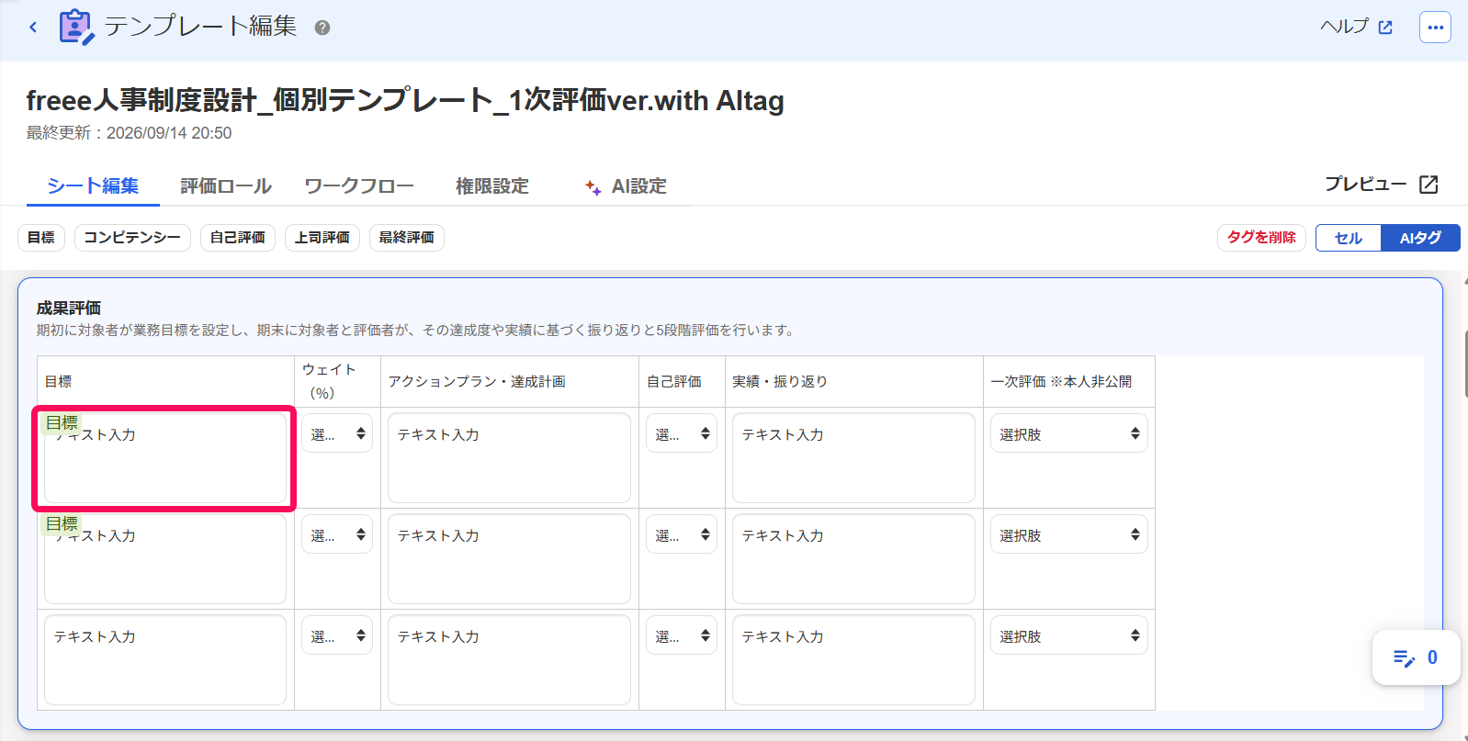
Task: Open the 権限設定 tab
Action: (x=492, y=186)
